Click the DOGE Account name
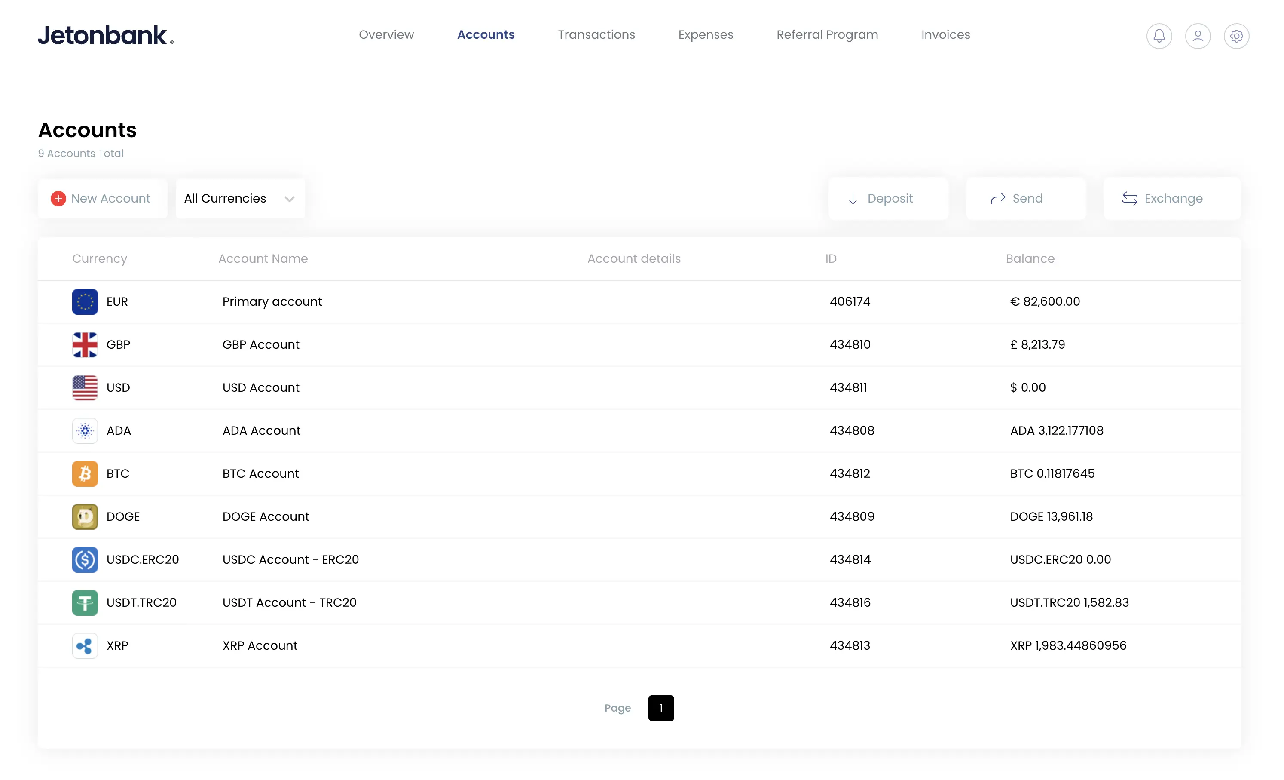 point(266,517)
